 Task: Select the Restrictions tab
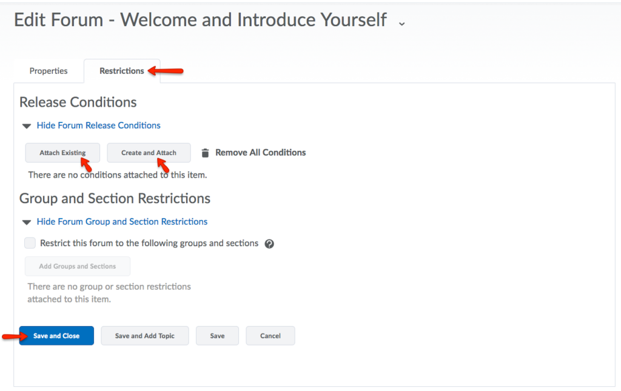click(122, 71)
